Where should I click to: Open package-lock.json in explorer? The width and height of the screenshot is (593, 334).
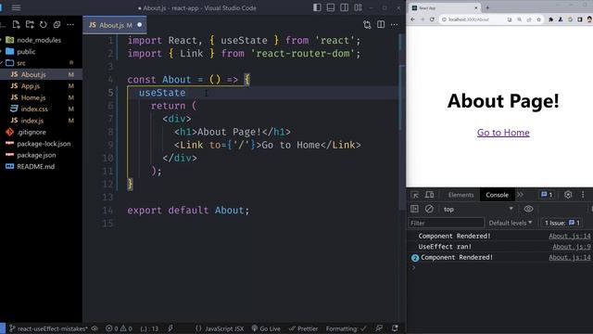[44, 144]
